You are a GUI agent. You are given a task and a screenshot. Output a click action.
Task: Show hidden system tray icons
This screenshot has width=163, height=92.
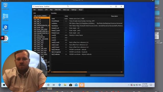129,85
